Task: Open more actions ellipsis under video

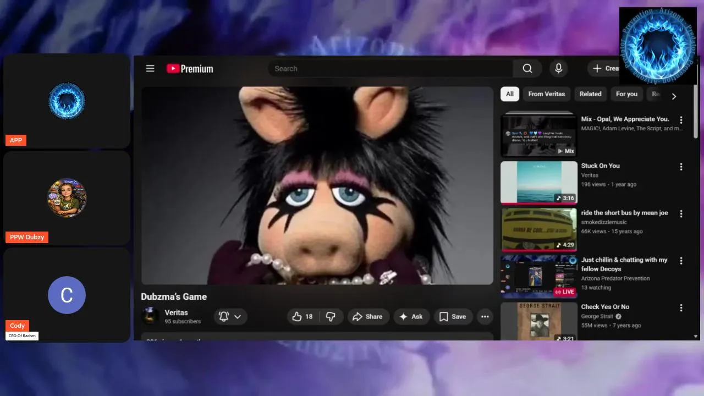Action: pos(485,316)
